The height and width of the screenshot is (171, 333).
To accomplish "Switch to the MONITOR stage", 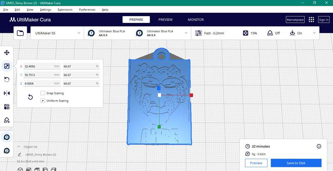I will click(196, 20).
